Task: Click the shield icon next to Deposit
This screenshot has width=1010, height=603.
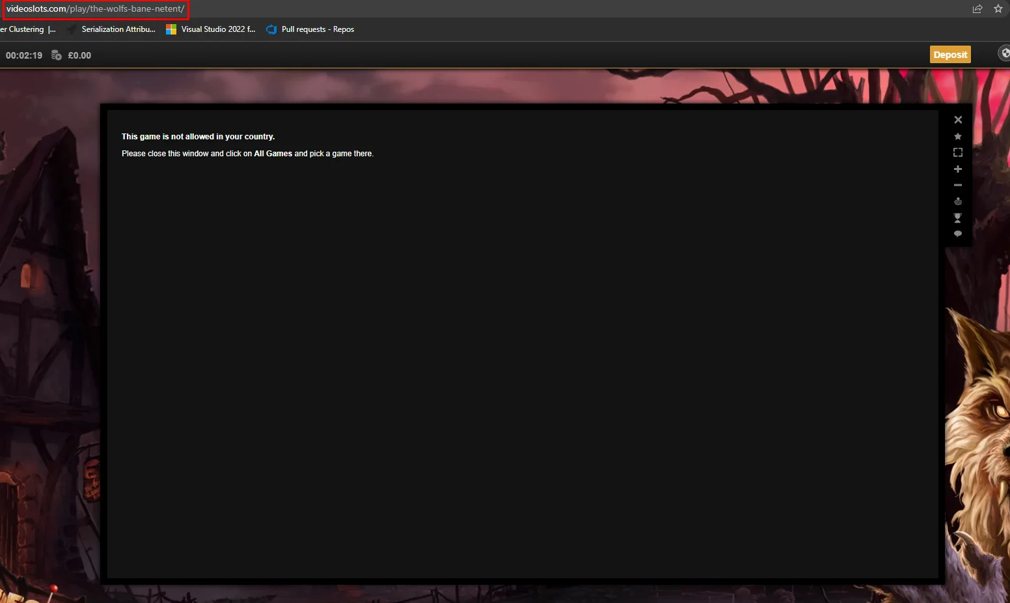Action: (x=1004, y=53)
